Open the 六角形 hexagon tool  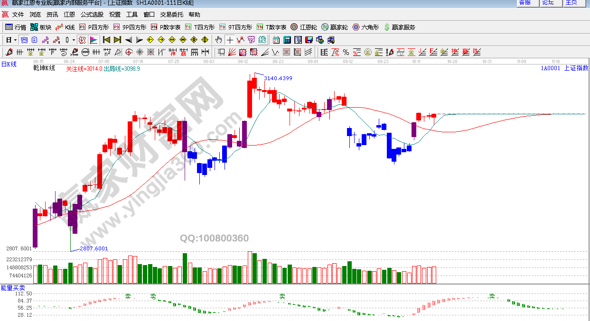365,28
